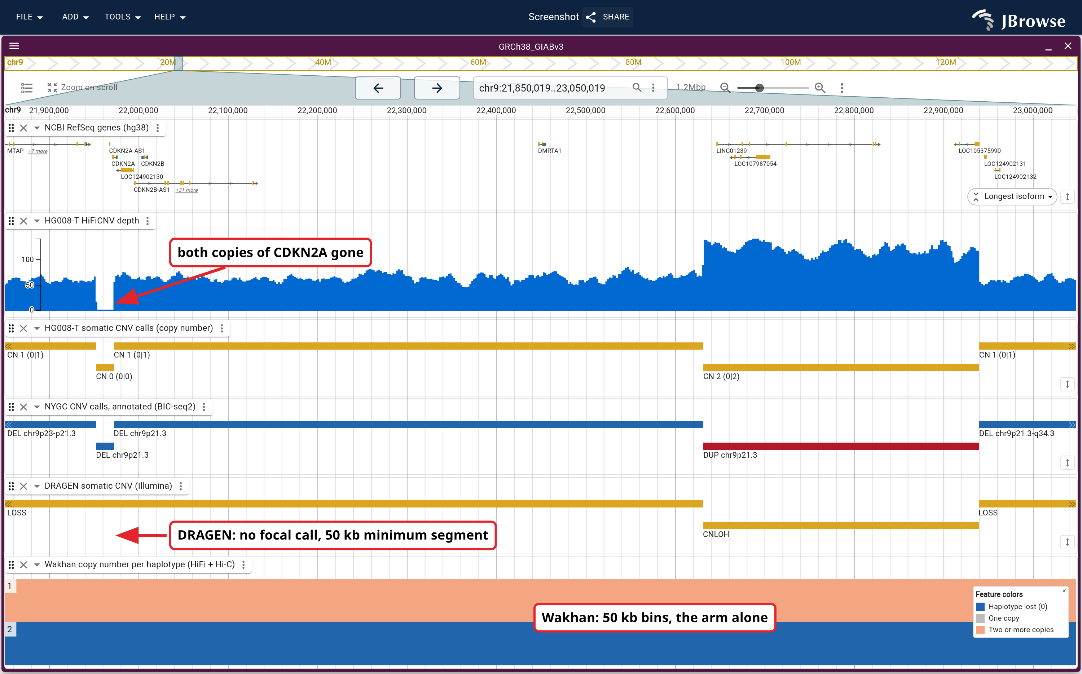1082x674 pixels.
Task: Collapse the HG008-T HiFiCNV depth track arrow
Action: tap(37, 221)
